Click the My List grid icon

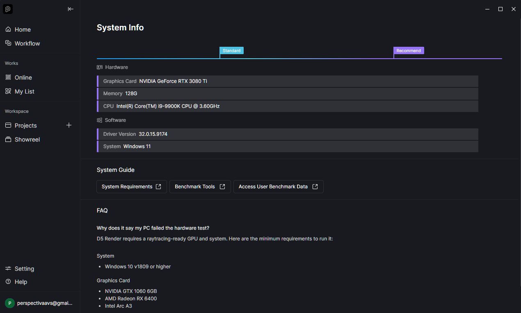tap(8, 91)
